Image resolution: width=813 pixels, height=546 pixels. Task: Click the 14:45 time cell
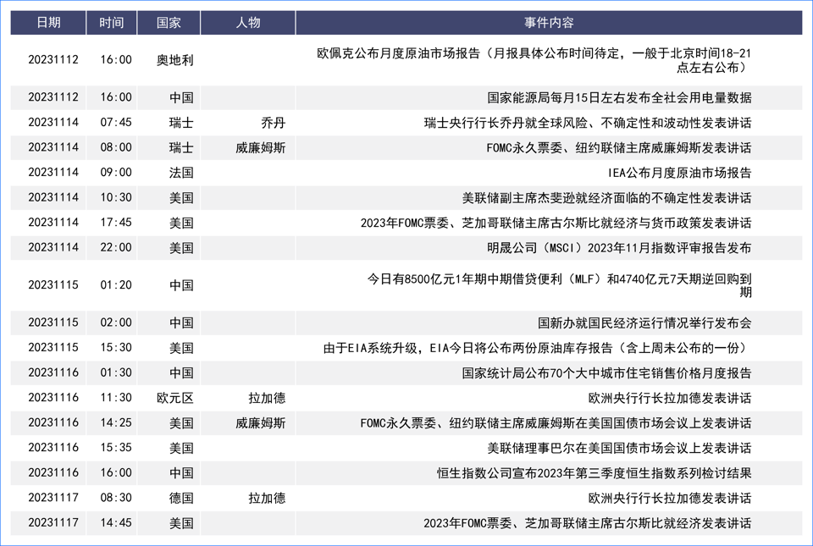coord(116,522)
